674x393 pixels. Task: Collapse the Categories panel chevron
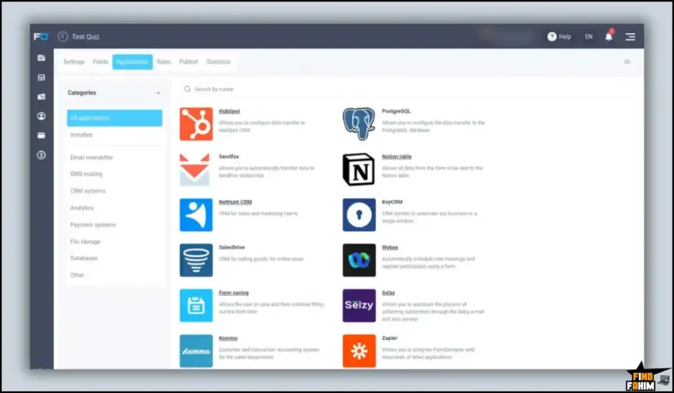(x=158, y=93)
